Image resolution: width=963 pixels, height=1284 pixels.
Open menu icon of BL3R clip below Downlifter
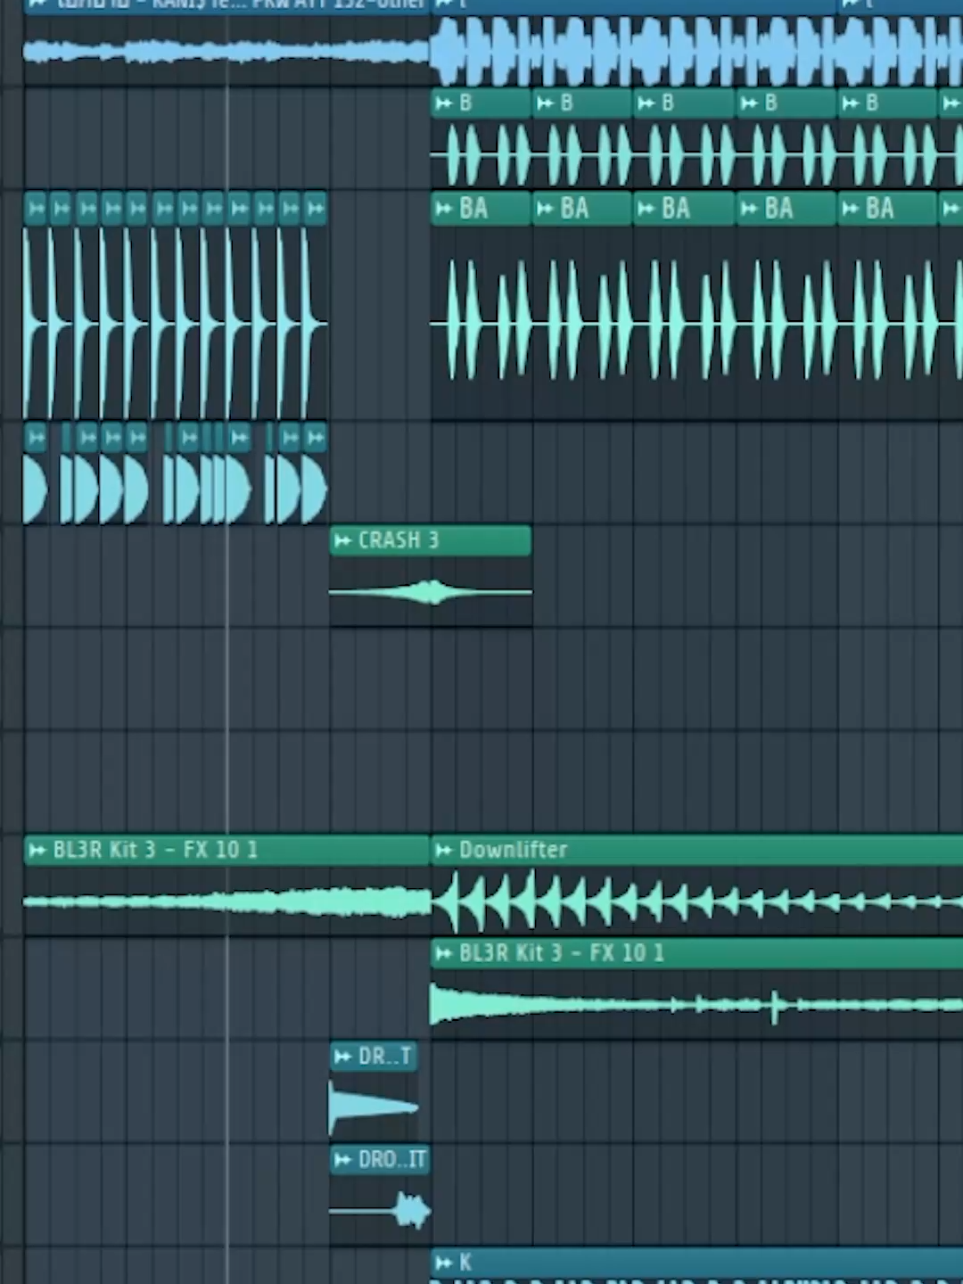[443, 954]
